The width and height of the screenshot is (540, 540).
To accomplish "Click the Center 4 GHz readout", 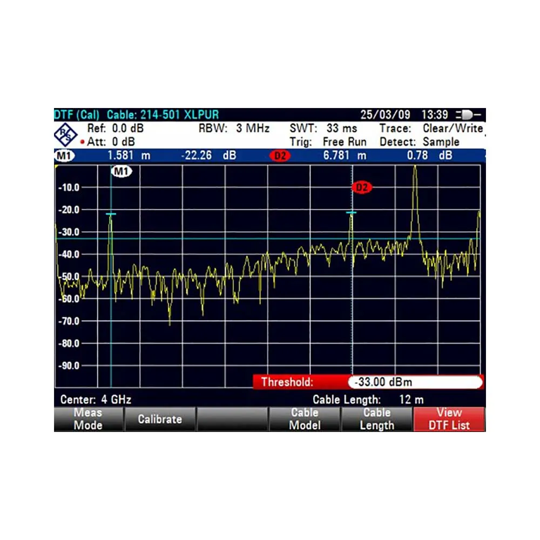I will click(96, 400).
